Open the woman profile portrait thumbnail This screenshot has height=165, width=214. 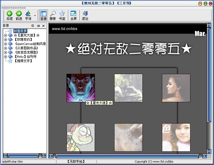[x=176, y=88]
